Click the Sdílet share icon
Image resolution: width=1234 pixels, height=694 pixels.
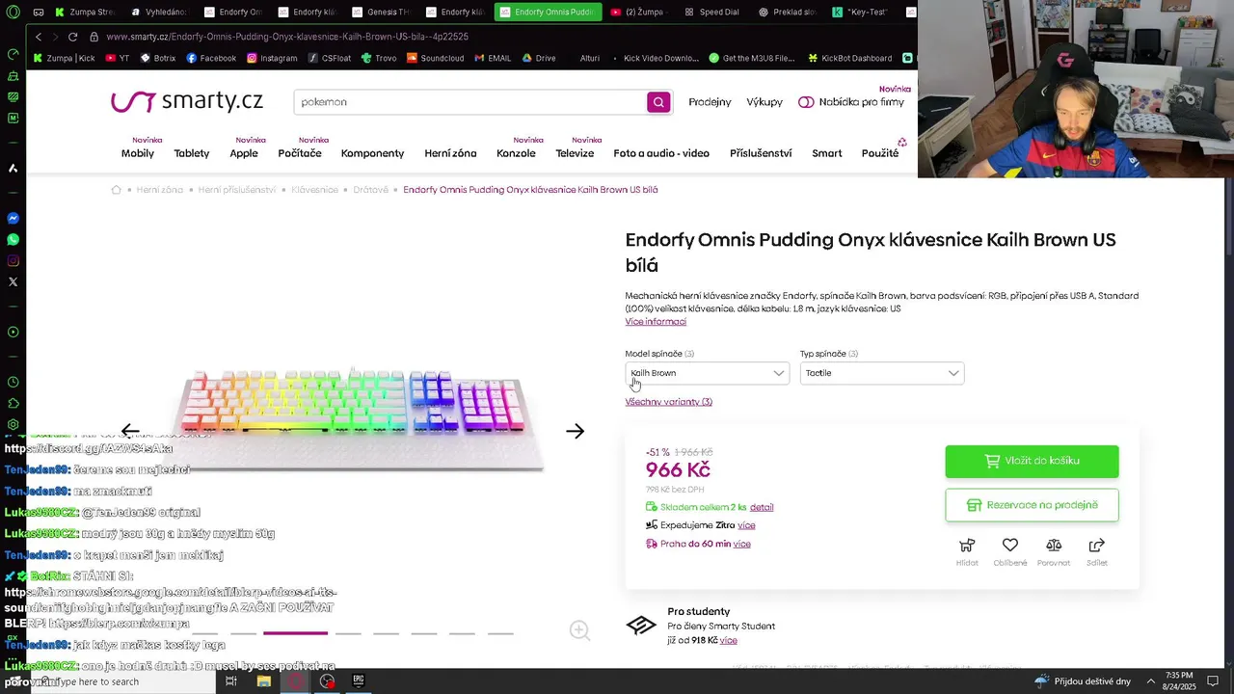pyautogui.click(x=1096, y=546)
